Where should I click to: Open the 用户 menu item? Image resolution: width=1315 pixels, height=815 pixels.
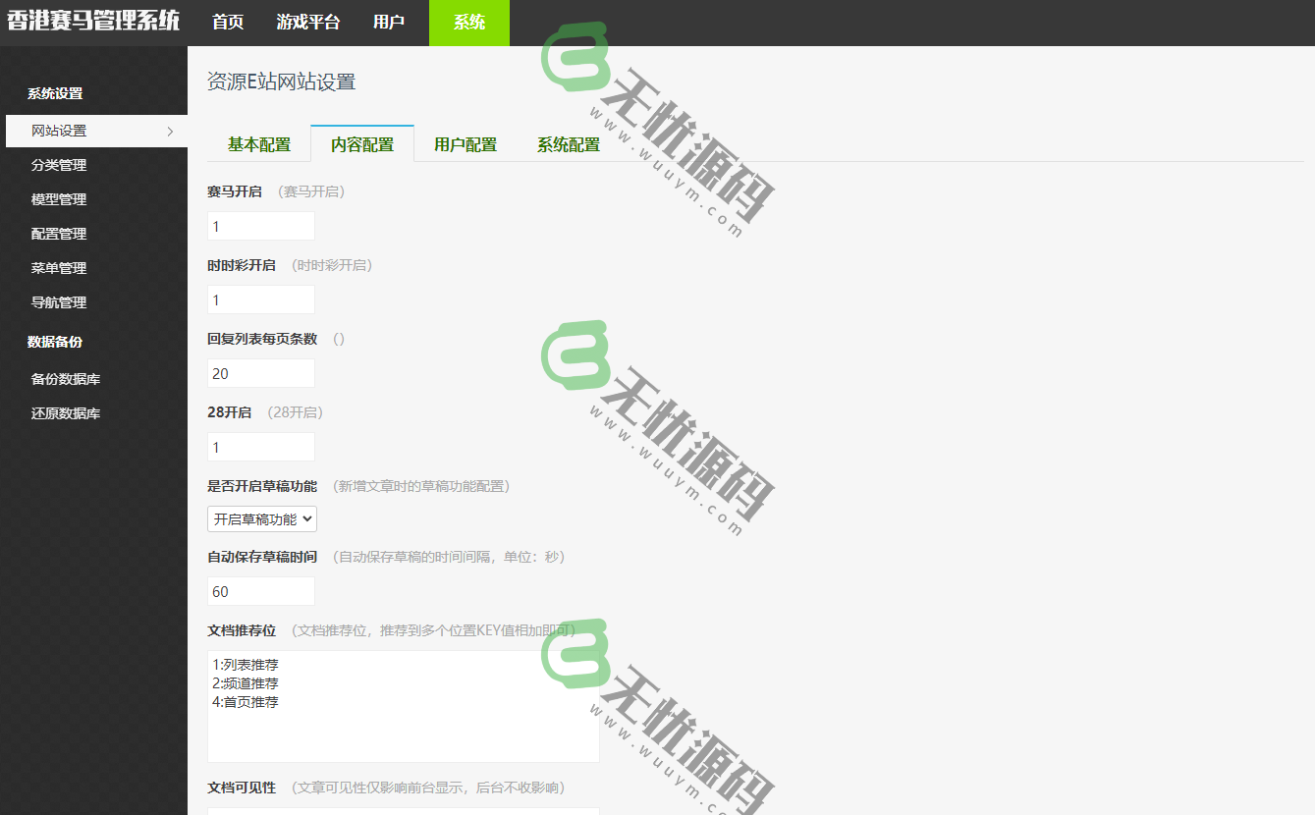[389, 23]
